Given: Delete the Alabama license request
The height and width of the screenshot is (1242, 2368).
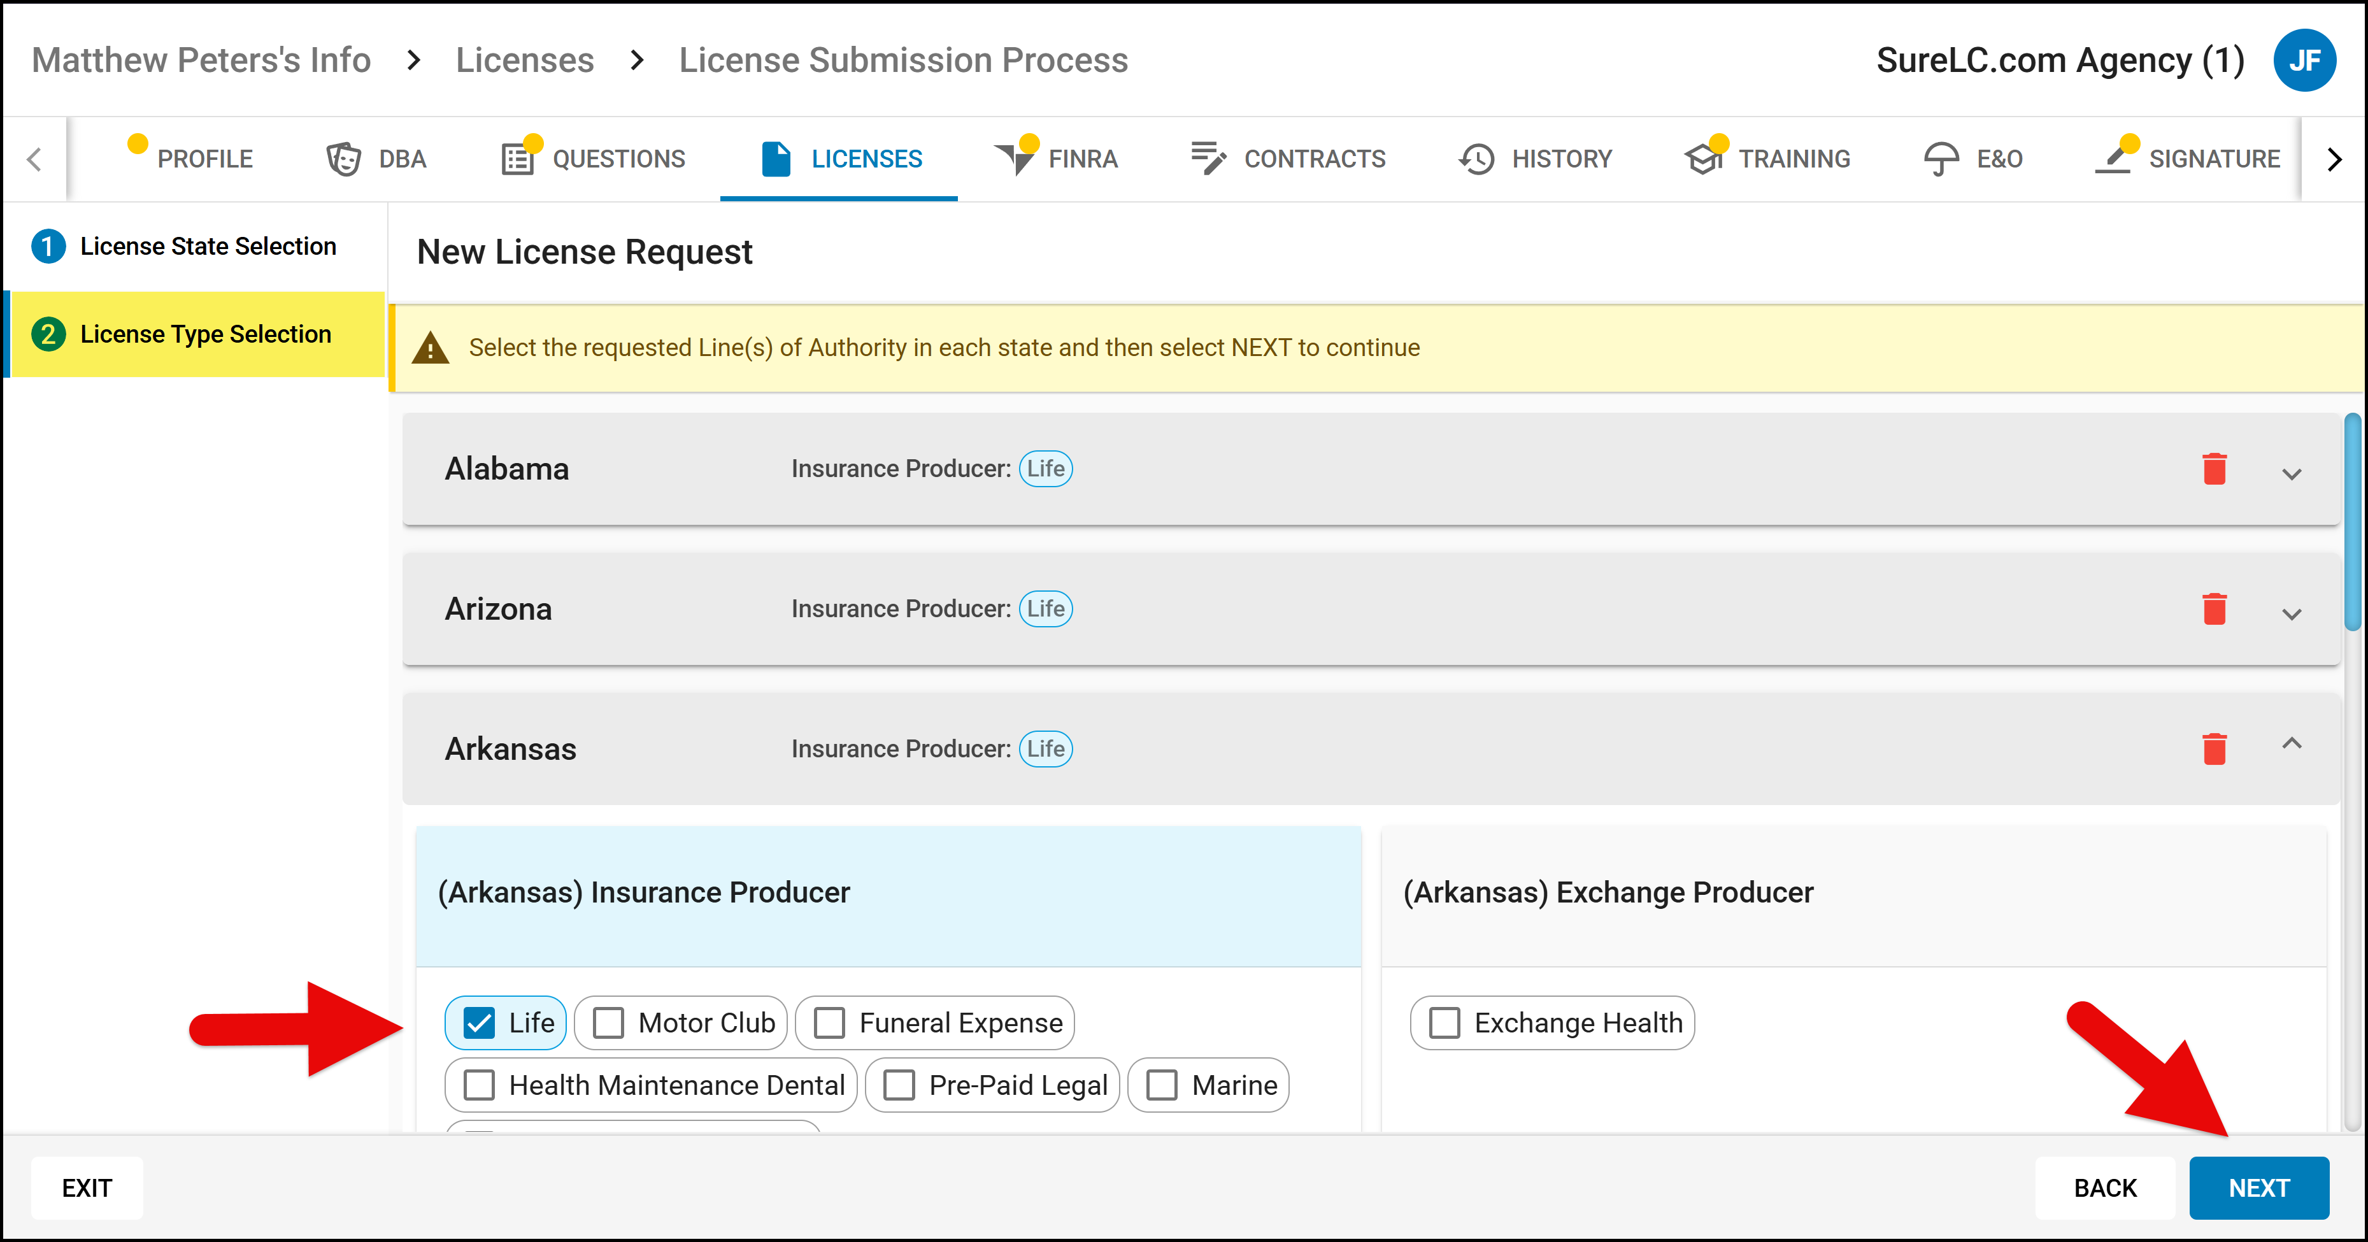Looking at the screenshot, I should (2215, 469).
